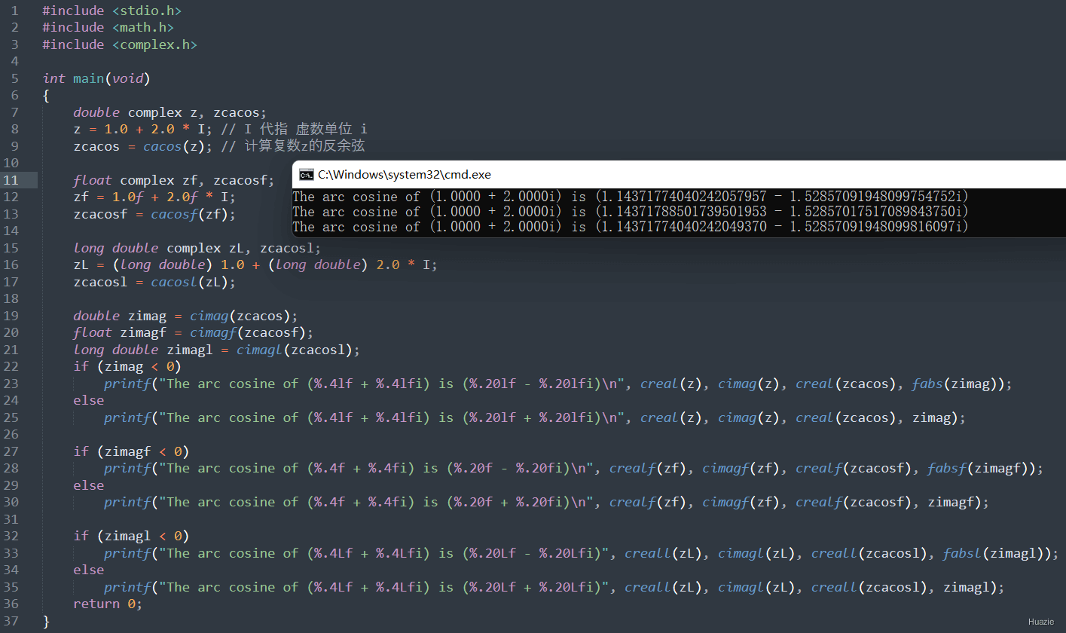This screenshot has width=1066, height=633.
Task: Click the "long double zimagl = cimagl(zcacosl);" line
Action: pyautogui.click(x=217, y=350)
